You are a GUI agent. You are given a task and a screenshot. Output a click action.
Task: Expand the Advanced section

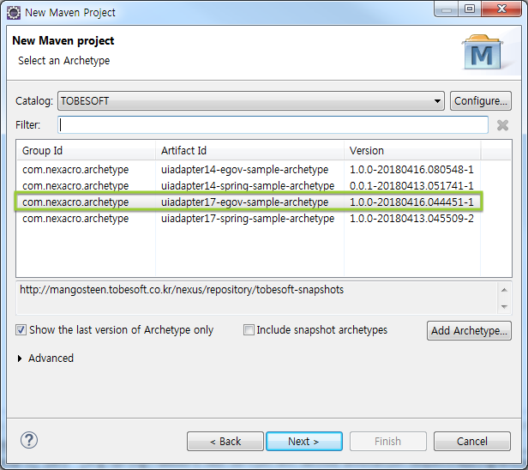(x=21, y=359)
